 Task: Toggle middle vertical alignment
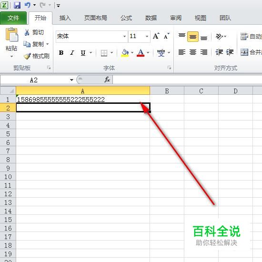[x=193, y=36]
